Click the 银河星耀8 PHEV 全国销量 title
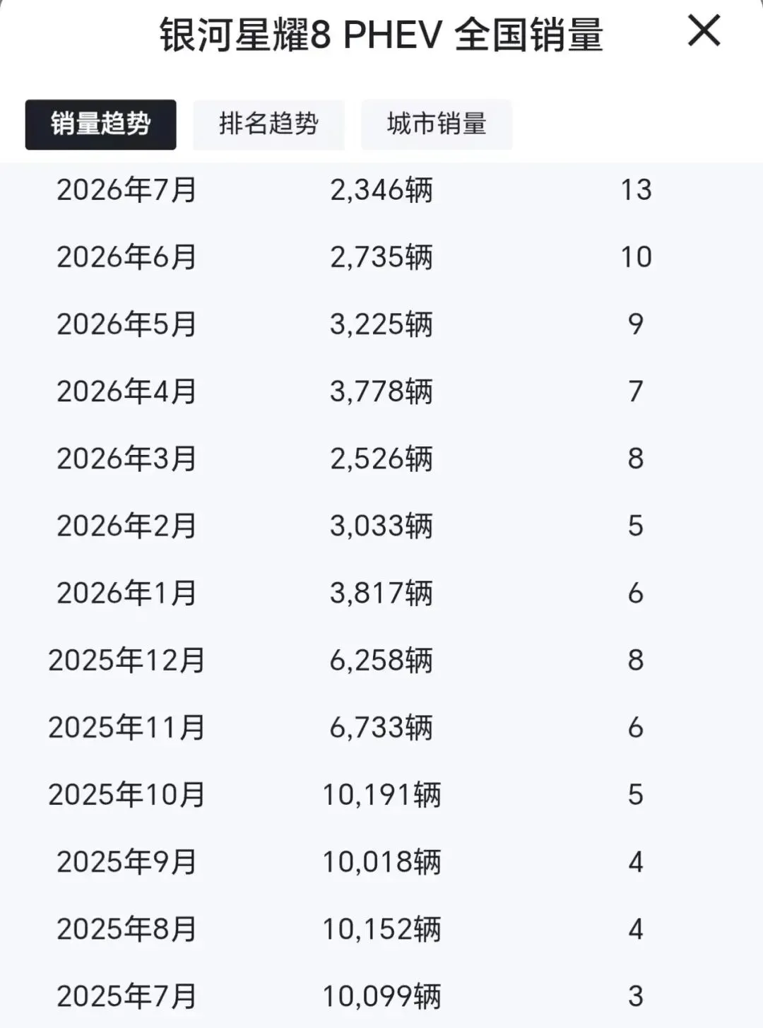The height and width of the screenshot is (1028, 763). tap(381, 35)
